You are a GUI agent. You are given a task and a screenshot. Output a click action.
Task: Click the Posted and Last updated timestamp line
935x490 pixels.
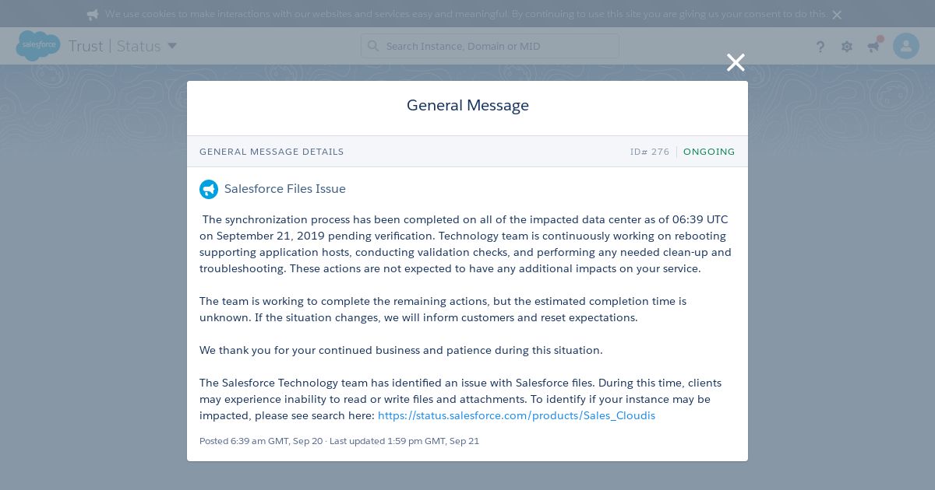(x=339, y=441)
